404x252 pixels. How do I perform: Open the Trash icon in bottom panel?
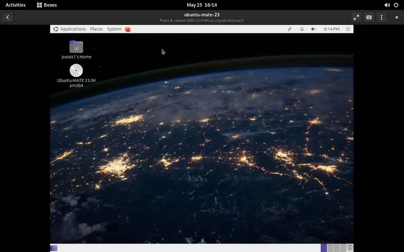pos(350,248)
